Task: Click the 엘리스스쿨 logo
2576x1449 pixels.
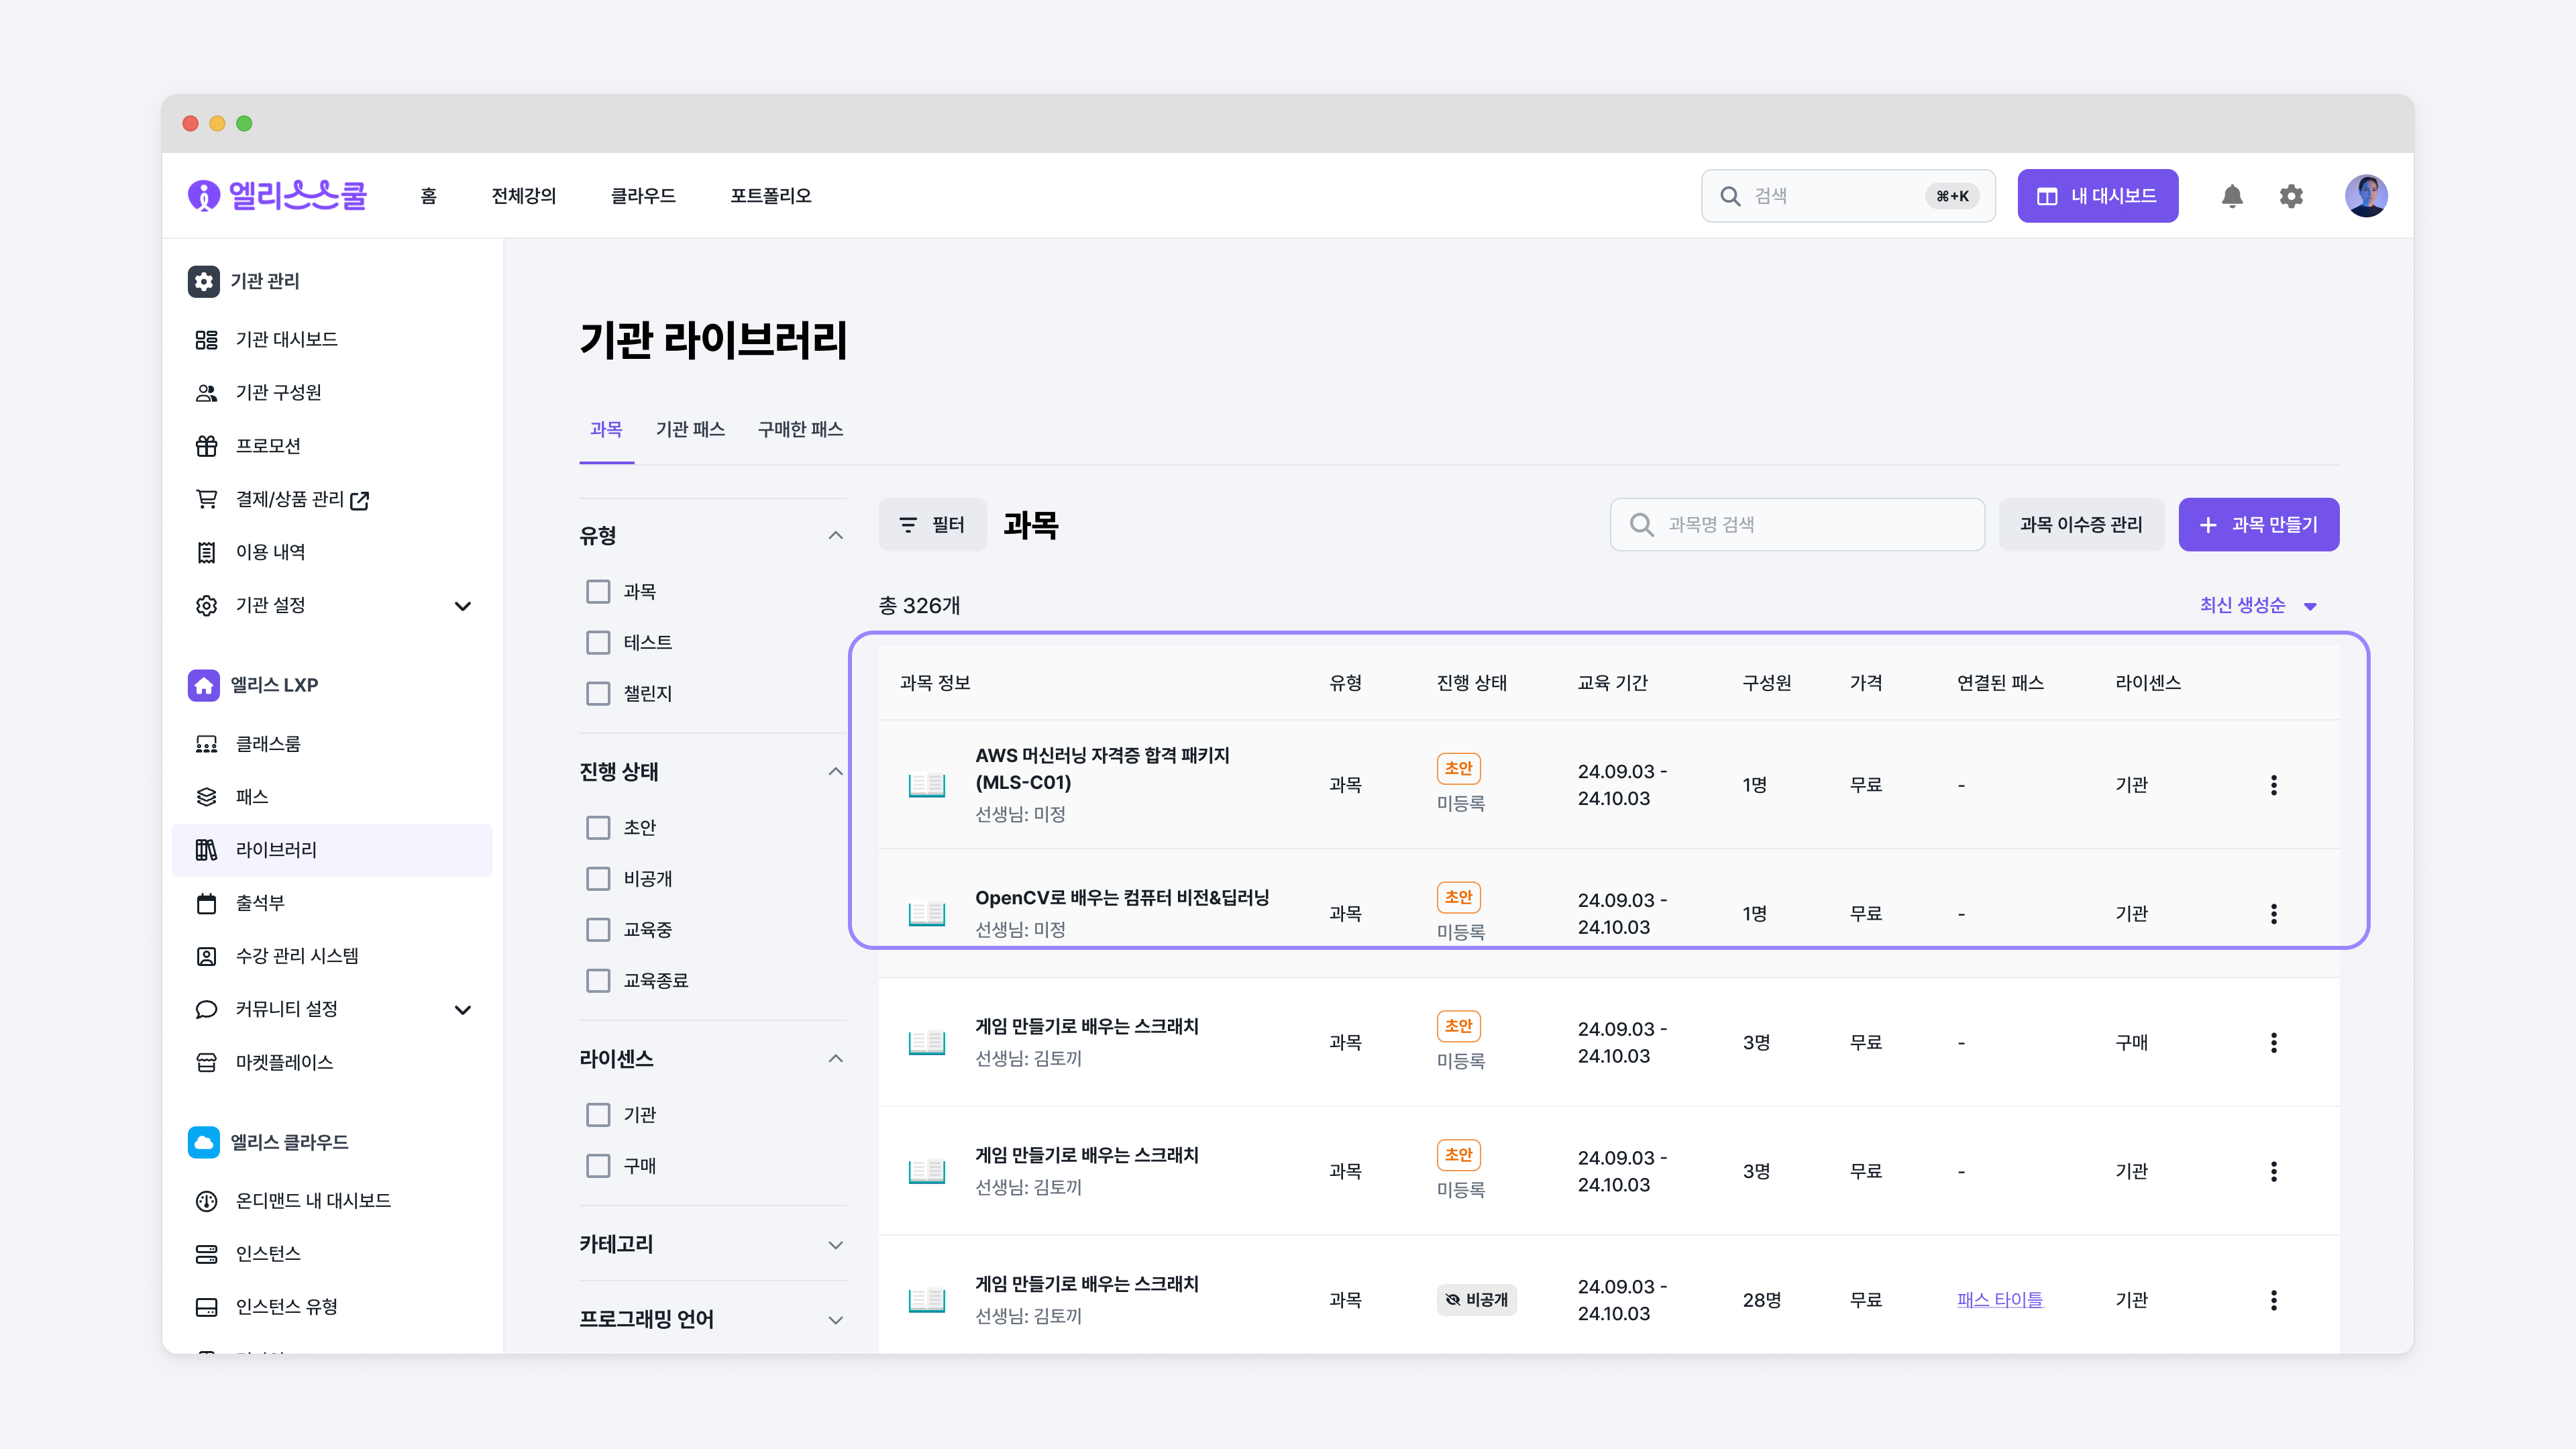Action: point(277,196)
